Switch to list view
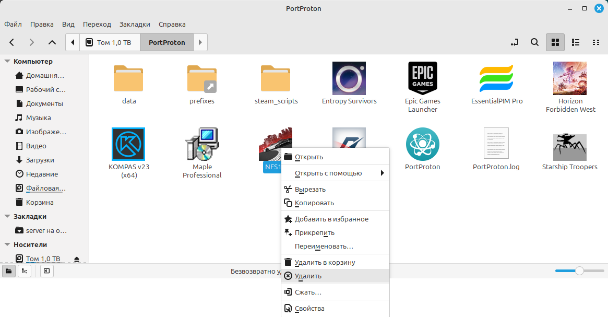This screenshot has height=317, width=608. coord(576,42)
